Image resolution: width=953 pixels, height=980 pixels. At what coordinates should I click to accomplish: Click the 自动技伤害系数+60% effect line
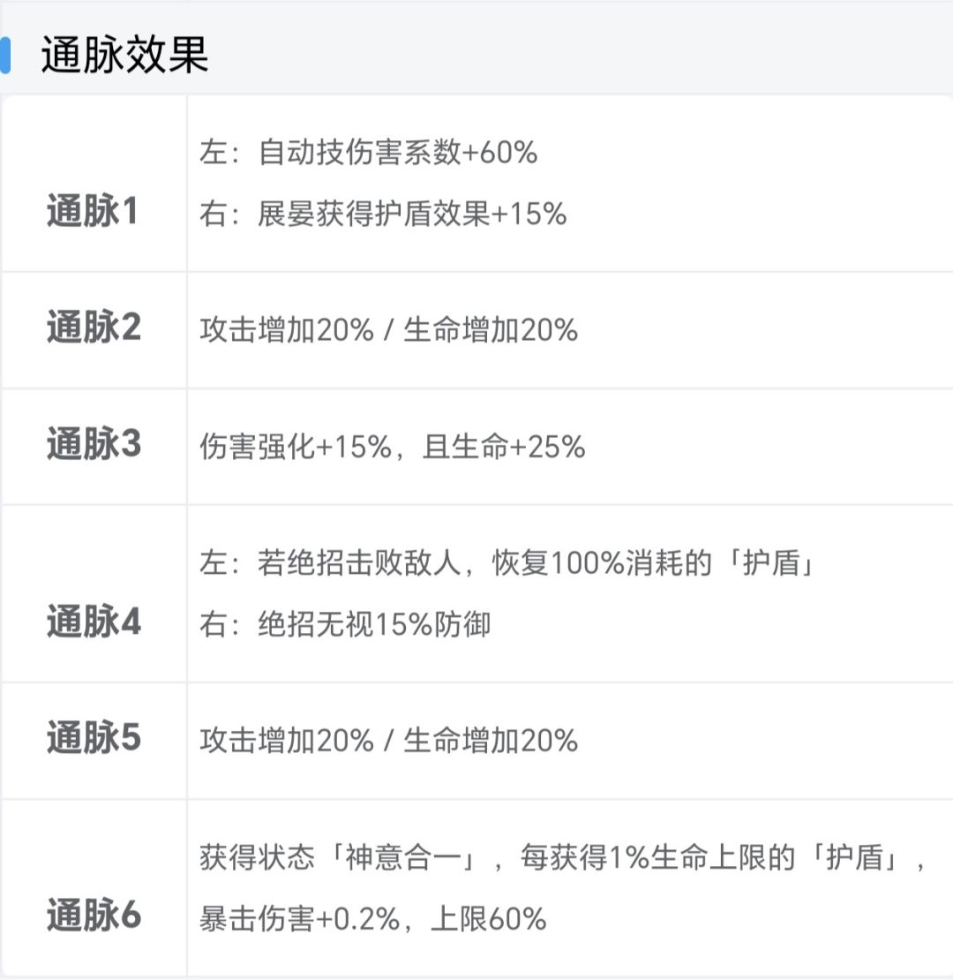(369, 153)
